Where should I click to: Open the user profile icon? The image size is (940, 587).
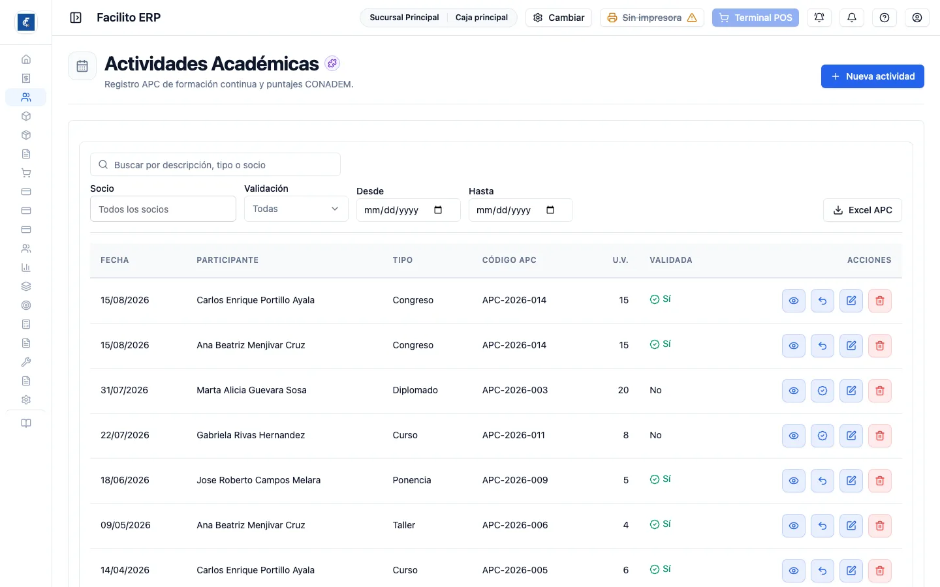click(x=917, y=18)
